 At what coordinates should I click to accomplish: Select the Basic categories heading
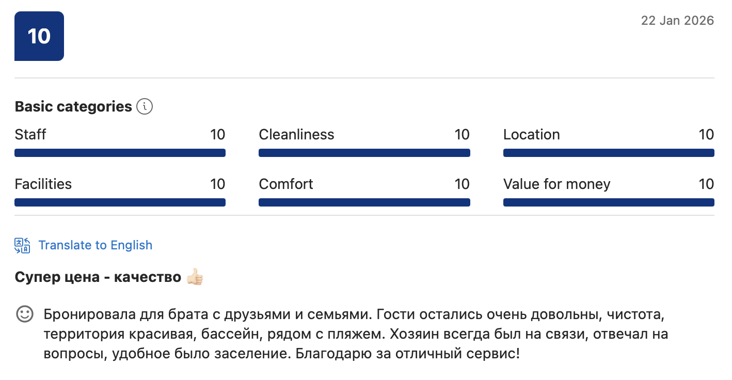click(73, 107)
